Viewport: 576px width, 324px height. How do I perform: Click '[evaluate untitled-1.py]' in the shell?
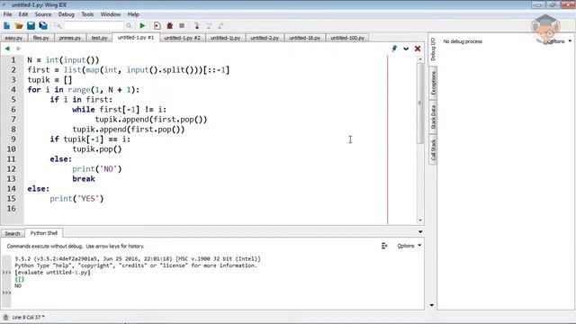pyautogui.click(x=52, y=272)
